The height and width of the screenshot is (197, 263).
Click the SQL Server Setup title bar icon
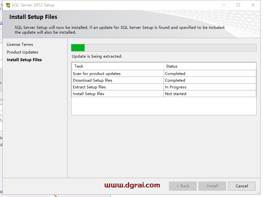click(x=8, y=5)
